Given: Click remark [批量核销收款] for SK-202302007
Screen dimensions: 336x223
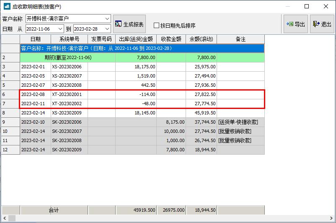Looking at the screenshot, I should [x=240, y=131].
